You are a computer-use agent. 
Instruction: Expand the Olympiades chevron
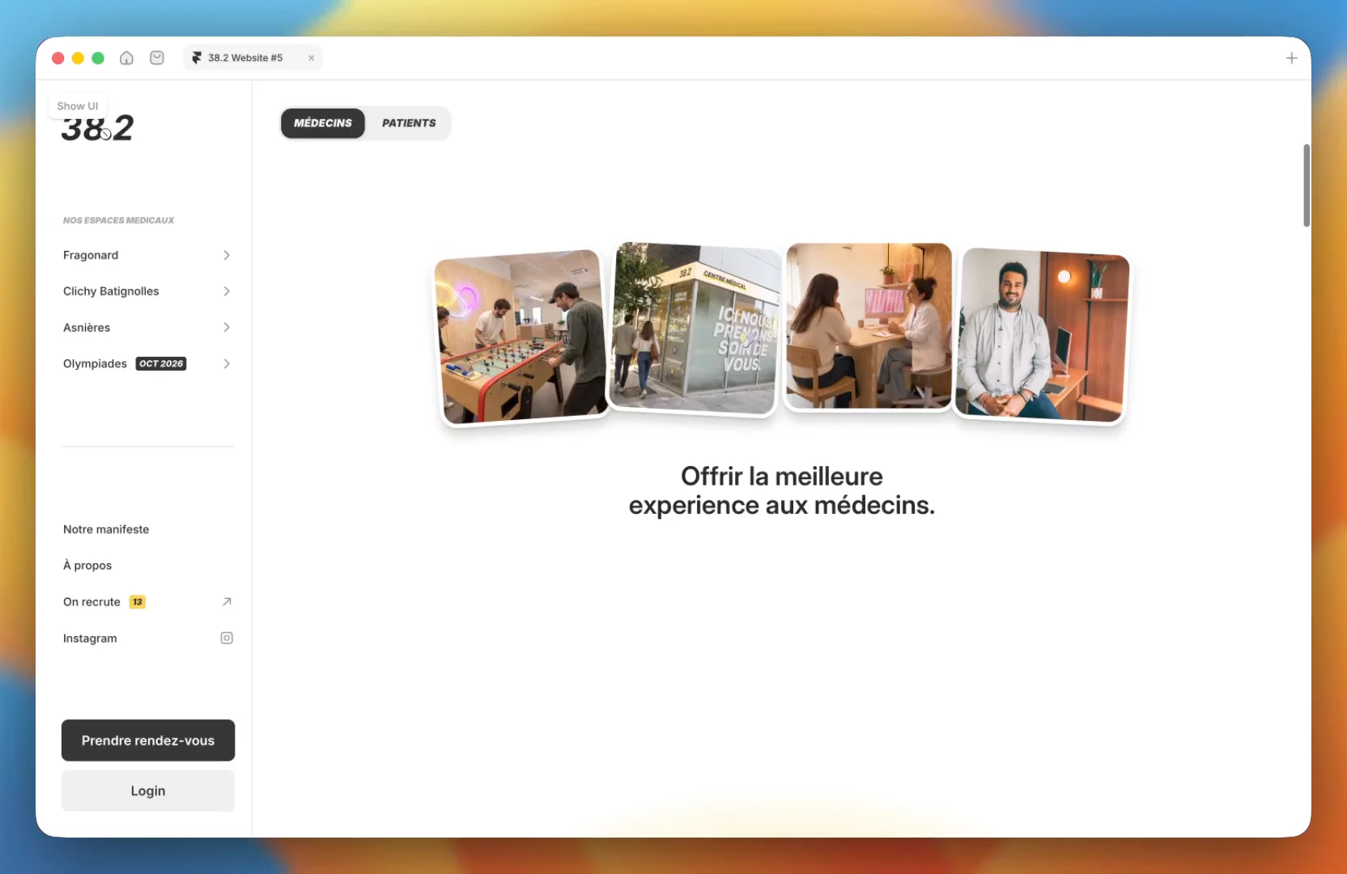(227, 364)
